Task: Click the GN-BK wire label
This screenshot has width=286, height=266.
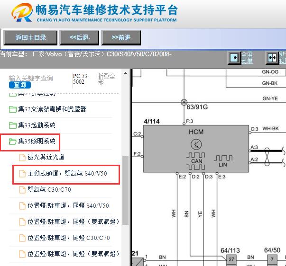Action: (x=269, y=83)
